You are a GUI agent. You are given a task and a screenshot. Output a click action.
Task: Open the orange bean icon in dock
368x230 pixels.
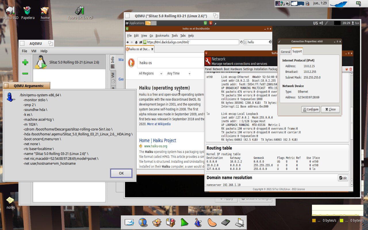click(212, 222)
